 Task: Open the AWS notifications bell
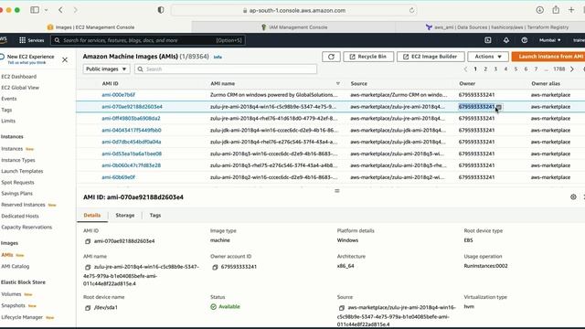click(x=505, y=40)
